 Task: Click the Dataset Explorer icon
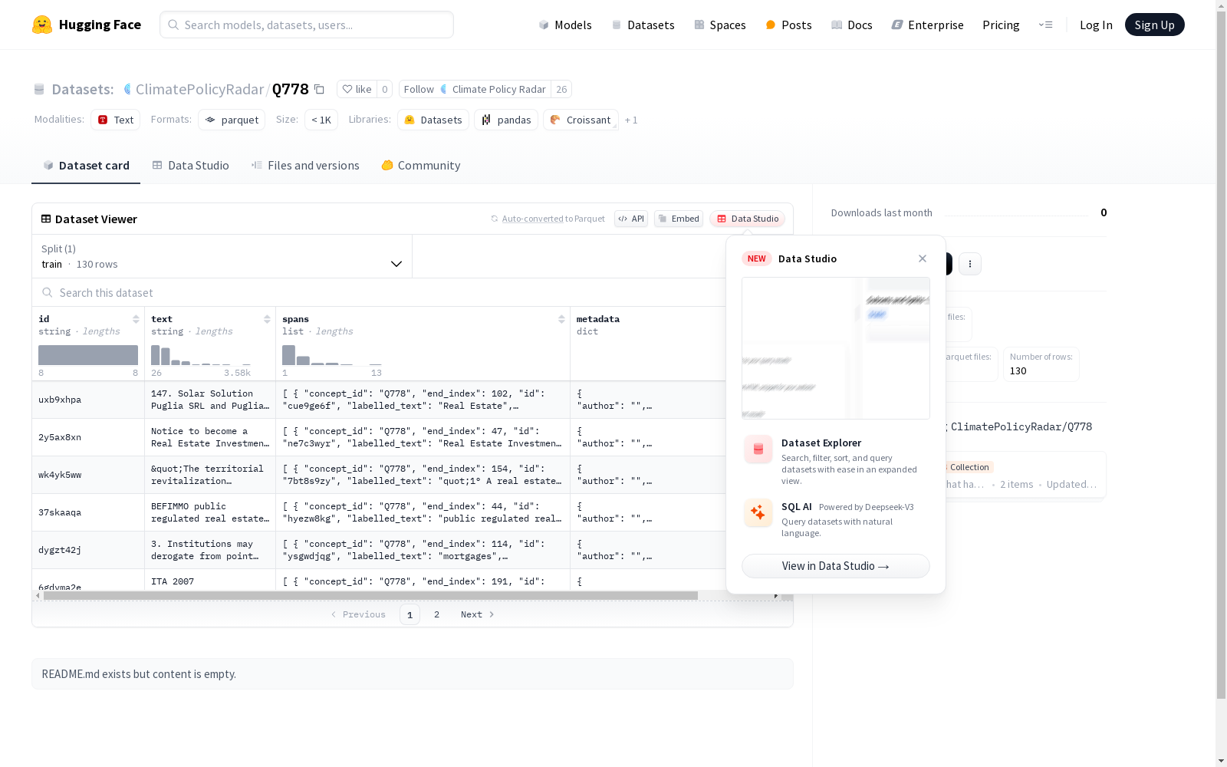click(x=758, y=449)
